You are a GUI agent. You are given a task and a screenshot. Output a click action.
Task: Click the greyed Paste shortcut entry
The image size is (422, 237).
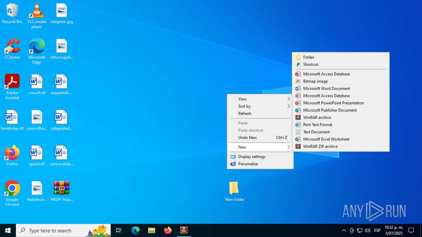point(260,130)
